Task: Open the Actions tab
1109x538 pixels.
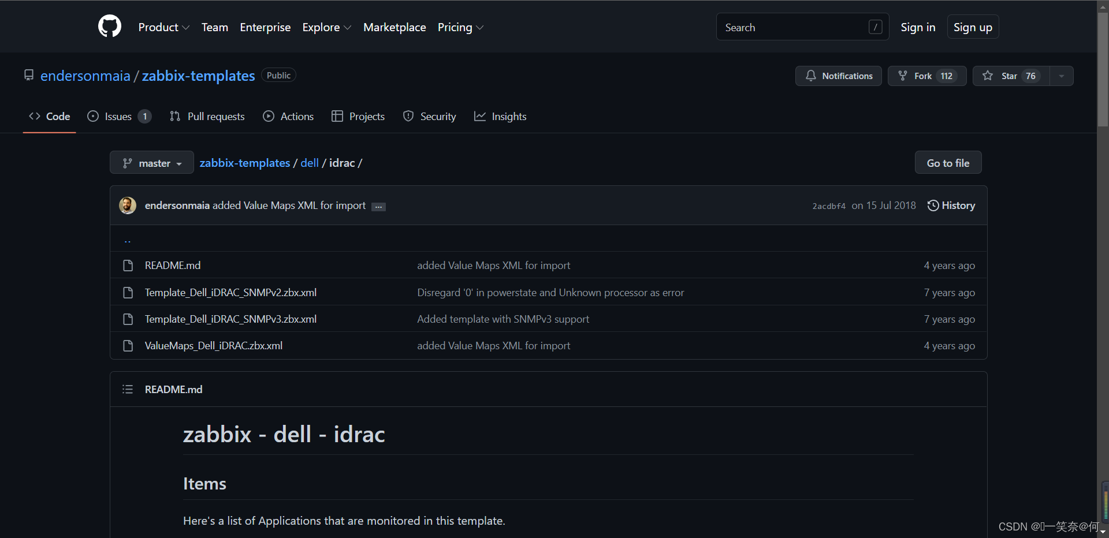Action: [288, 116]
